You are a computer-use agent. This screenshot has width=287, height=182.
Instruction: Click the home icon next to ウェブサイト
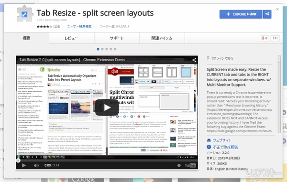(x=209, y=140)
